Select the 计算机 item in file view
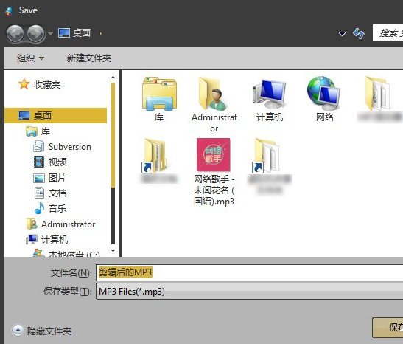403x344 pixels. click(270, 100)
